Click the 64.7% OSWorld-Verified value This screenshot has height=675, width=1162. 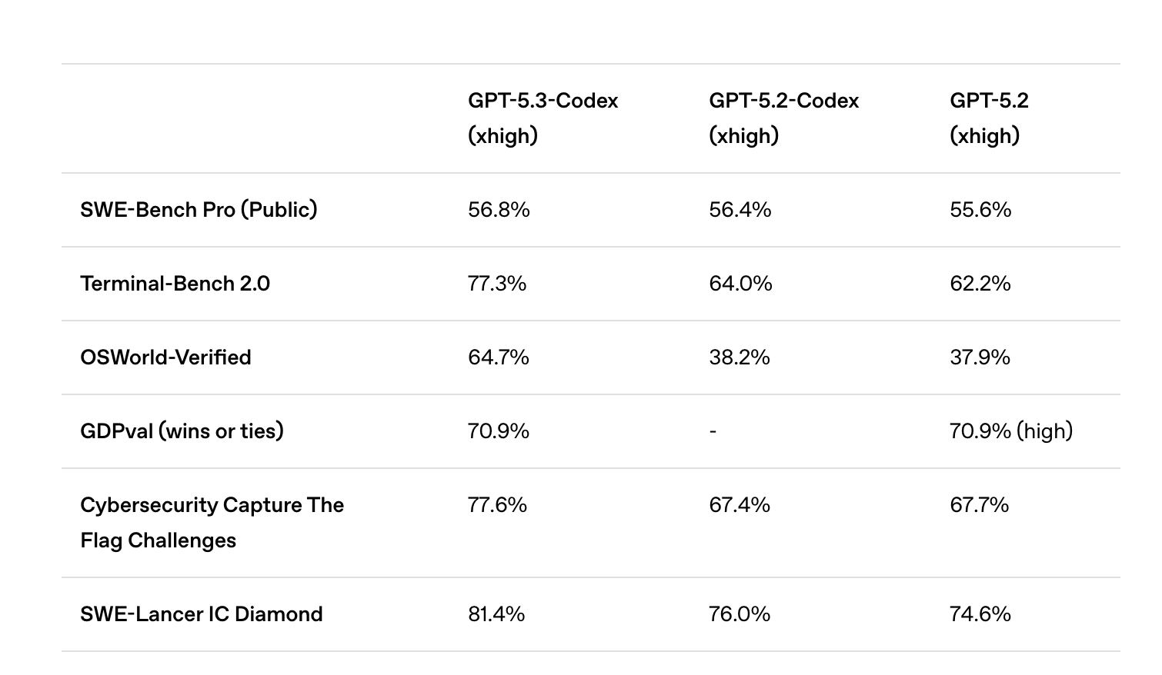pos(499,357)
